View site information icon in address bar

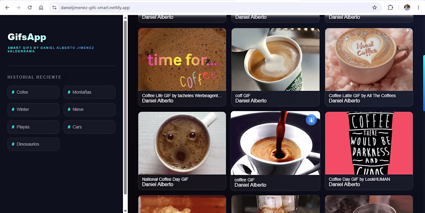point(54,8)
